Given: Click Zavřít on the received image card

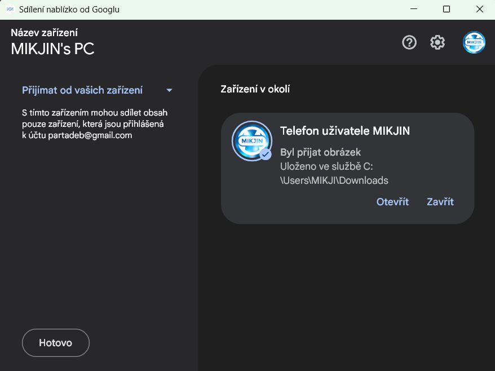Looking at the screenshot, I should point(440,202).
